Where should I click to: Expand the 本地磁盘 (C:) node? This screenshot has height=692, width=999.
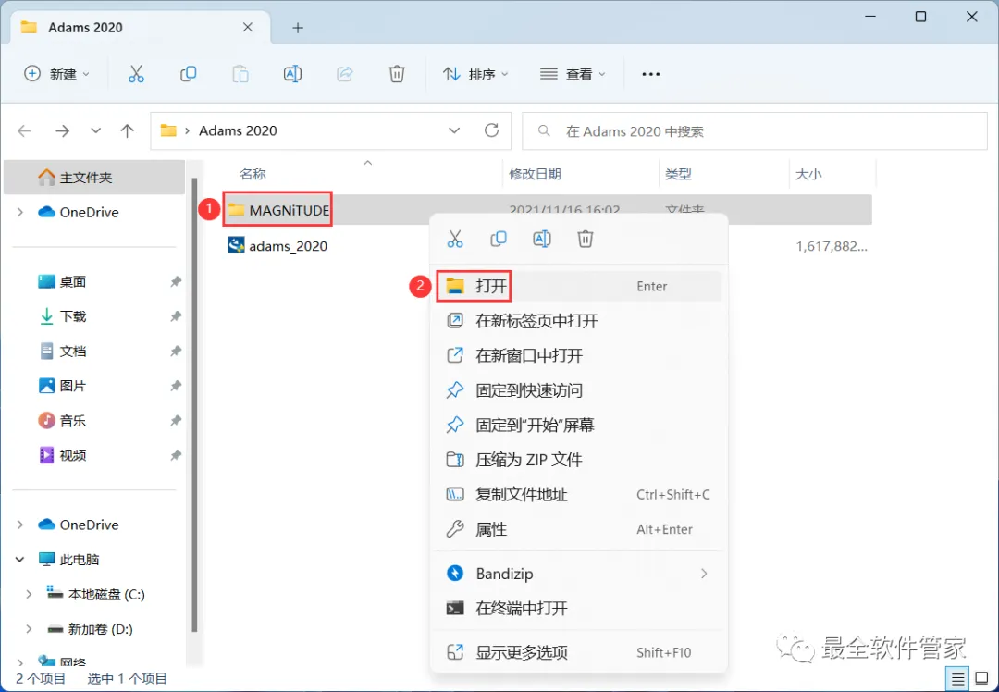point(29,595)
